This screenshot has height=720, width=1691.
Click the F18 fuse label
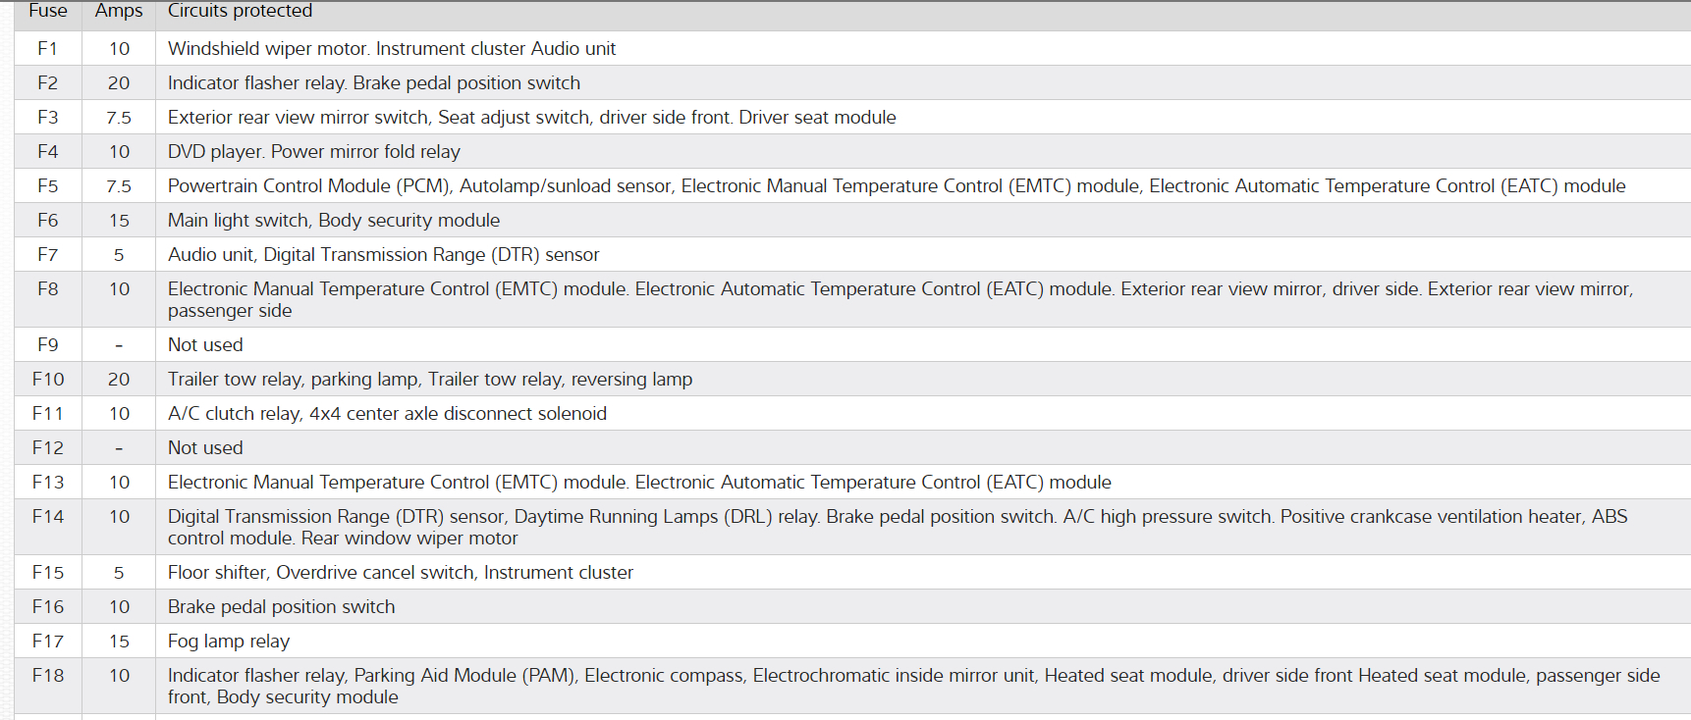coord(47,676)
